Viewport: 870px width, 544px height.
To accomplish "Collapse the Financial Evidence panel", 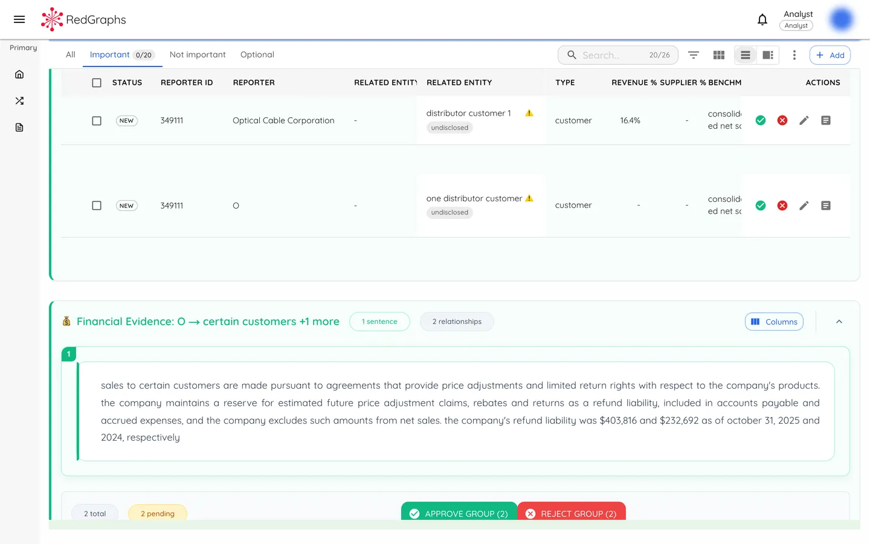I will (839, 322).
